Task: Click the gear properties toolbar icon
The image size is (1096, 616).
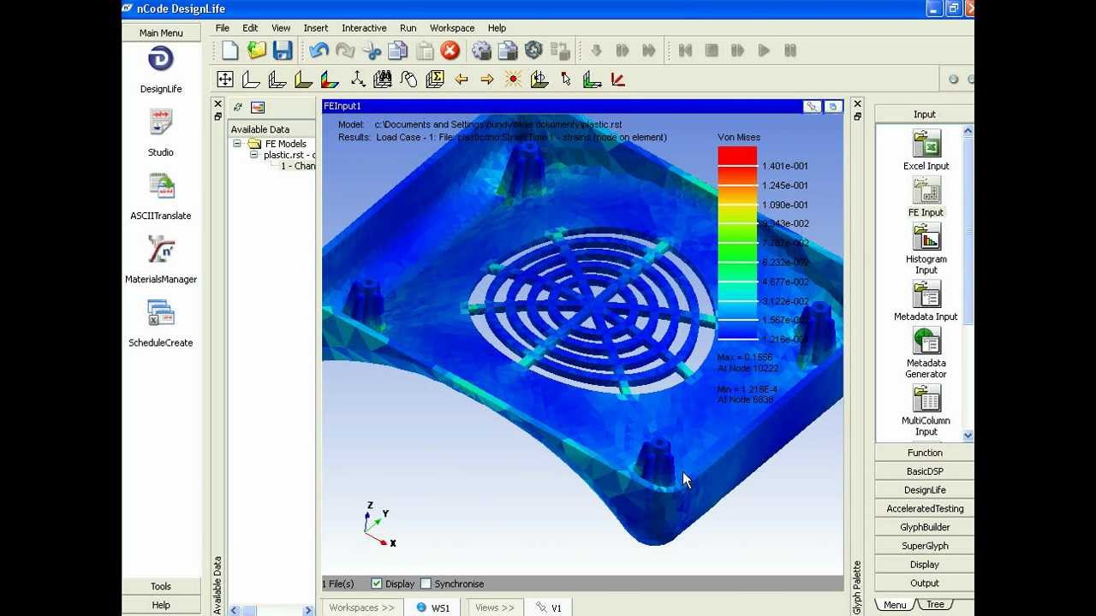Action: (481, 50)
